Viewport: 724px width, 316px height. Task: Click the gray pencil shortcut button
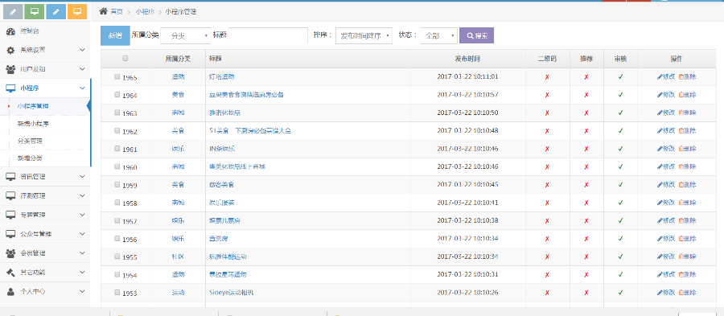click(12, 11)
